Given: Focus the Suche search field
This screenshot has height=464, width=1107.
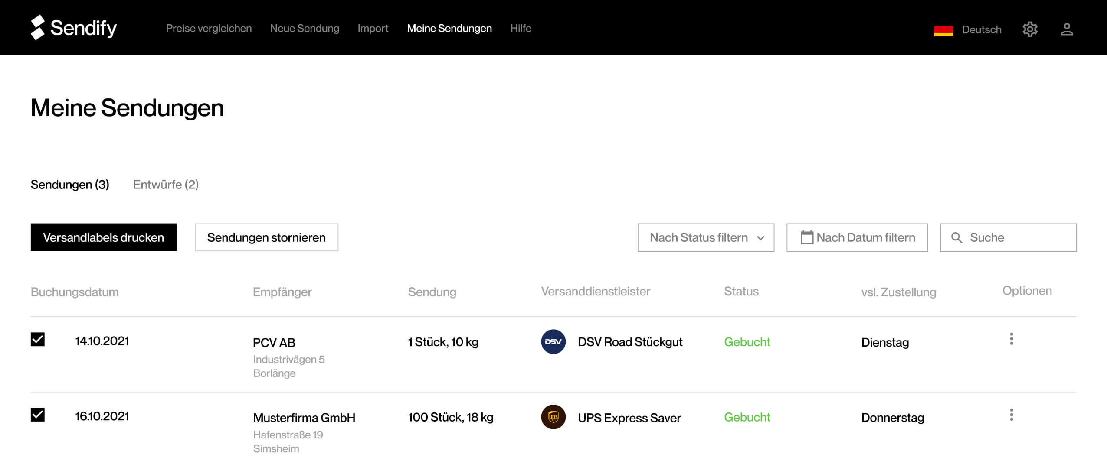Looking at the screenshot, I should [1008, 237].
